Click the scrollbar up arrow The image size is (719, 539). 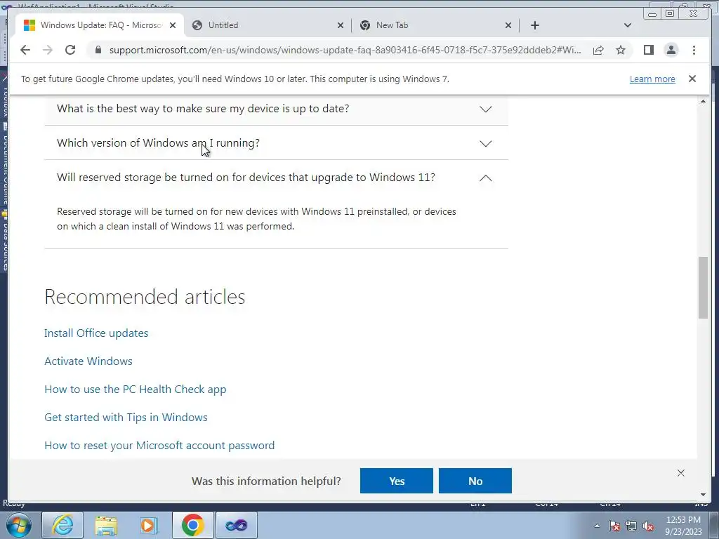(703, 101)
